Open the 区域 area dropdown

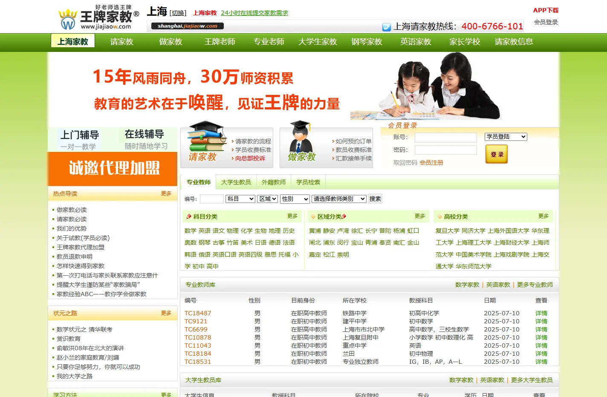pos(268,199)
